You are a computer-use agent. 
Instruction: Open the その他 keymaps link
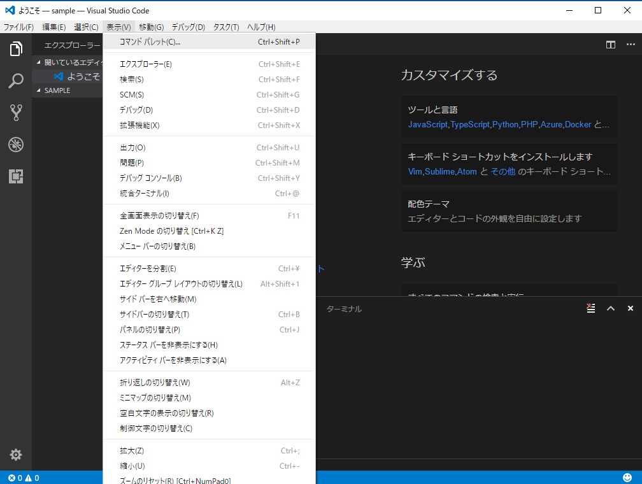503,171
